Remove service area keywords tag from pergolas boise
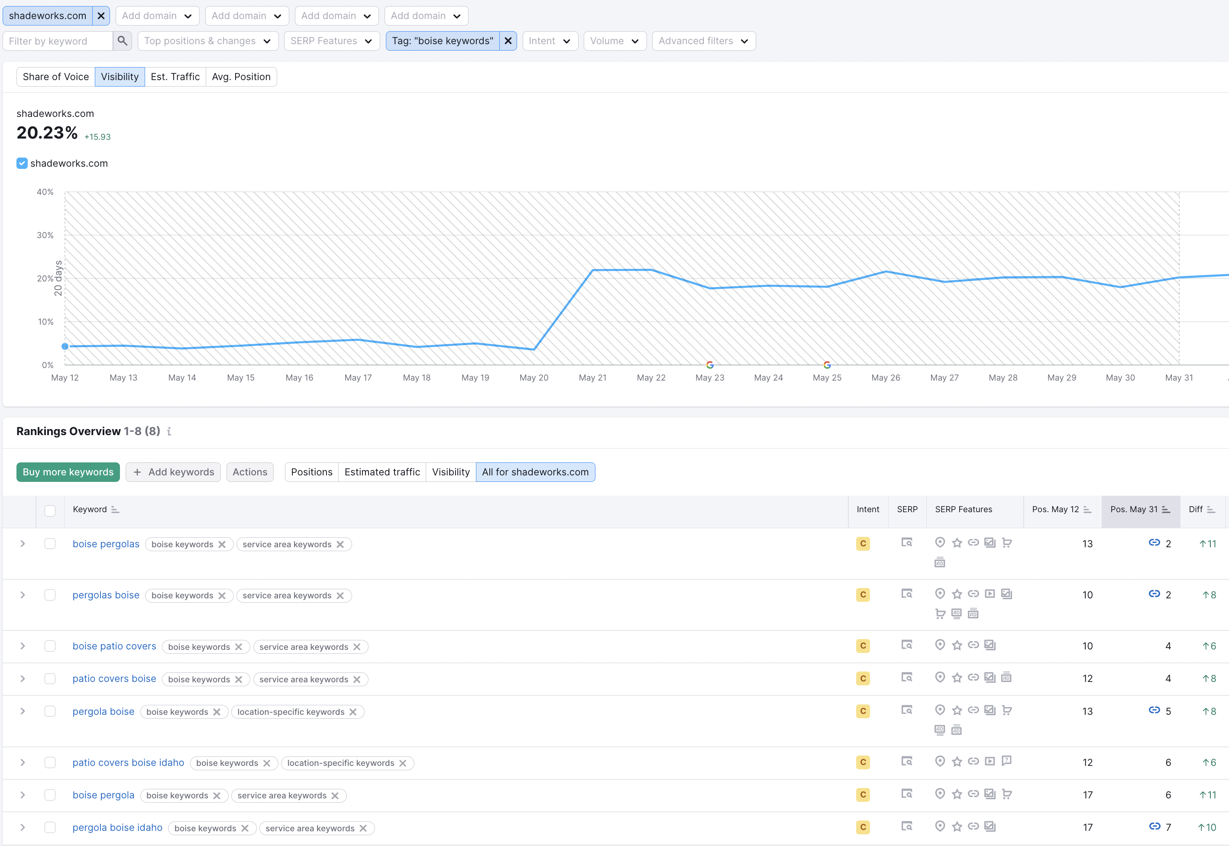1229x846 pixels. pos(340,596)
